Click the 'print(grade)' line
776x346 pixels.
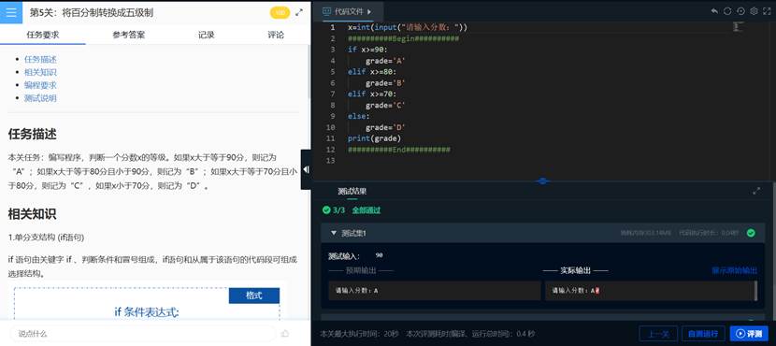[374, 138]
